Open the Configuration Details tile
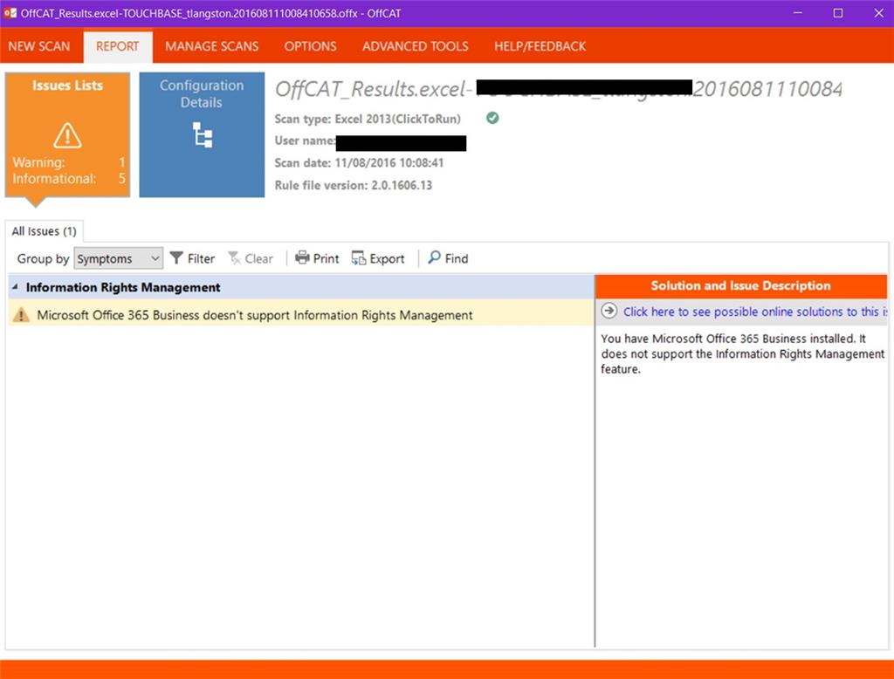The width and height of the screenshot is (894, 679). click(x=202, y=134)
